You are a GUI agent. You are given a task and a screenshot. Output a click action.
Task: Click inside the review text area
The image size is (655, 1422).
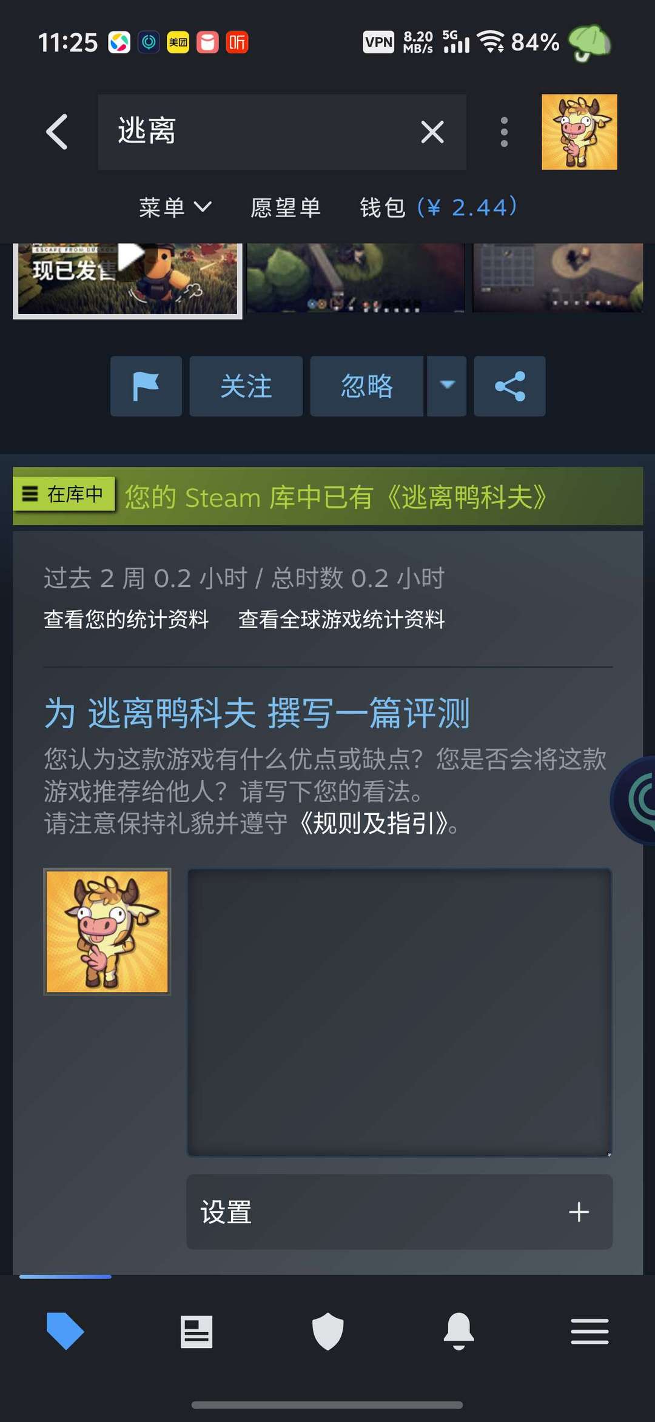click(400, 1013)
